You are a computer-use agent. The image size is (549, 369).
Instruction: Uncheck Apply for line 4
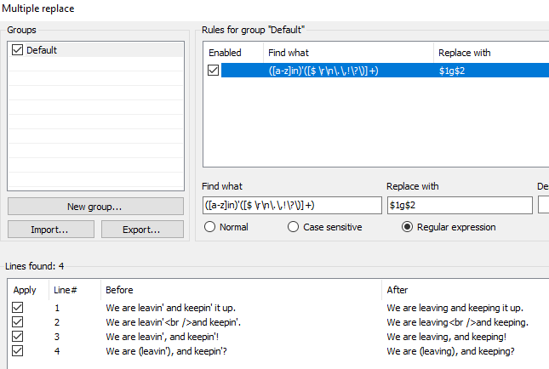(x=18, y=351)
